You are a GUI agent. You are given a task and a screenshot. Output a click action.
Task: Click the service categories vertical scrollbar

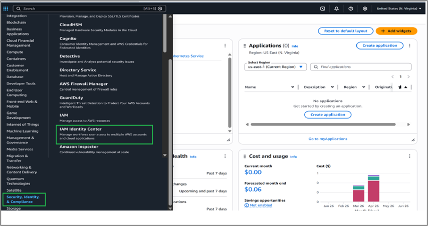pyautogui.click(x=170, y=132)
